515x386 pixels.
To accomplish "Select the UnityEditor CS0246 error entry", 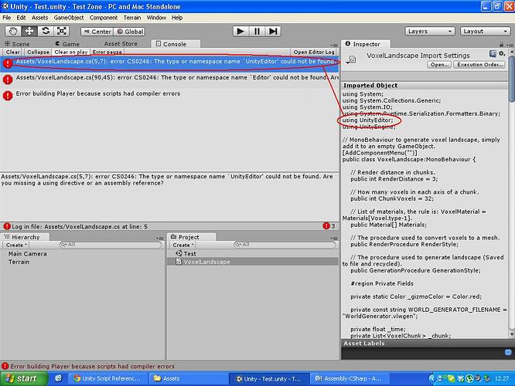I will [169, 63].
